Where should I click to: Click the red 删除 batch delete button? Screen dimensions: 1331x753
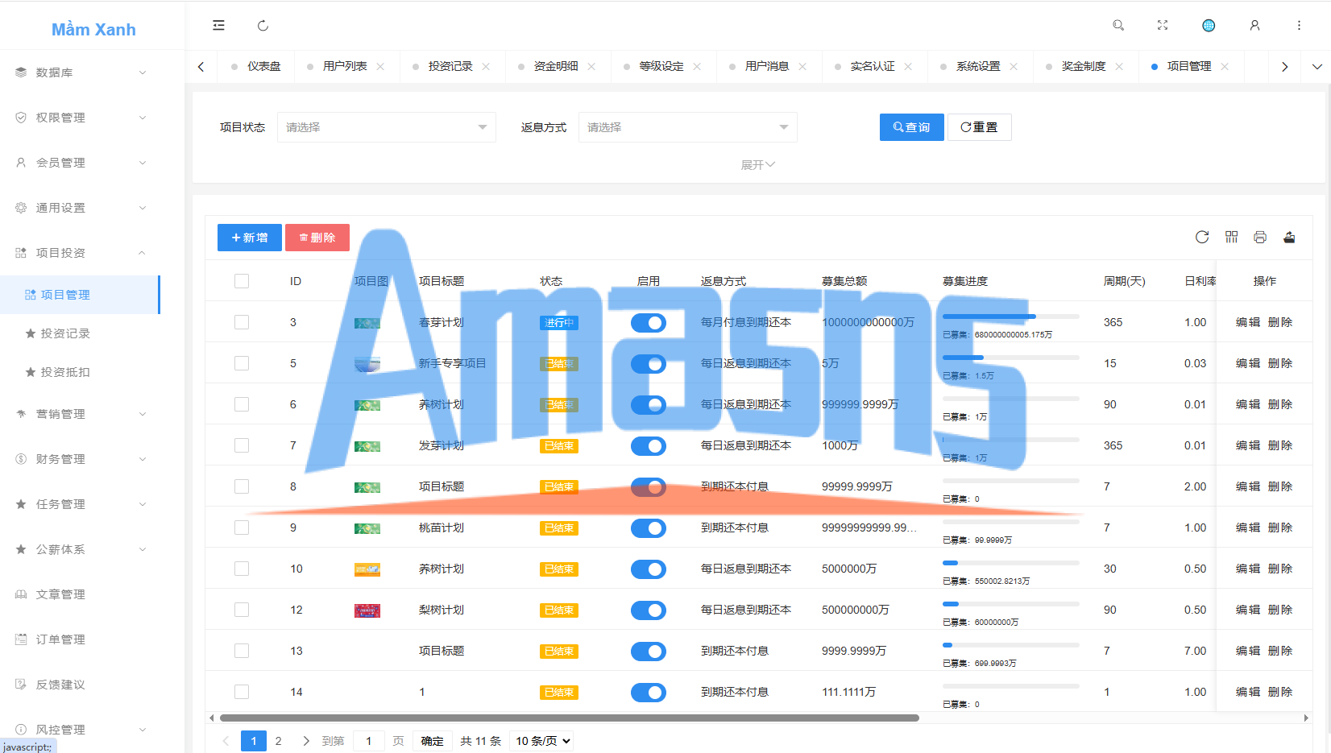317,238
